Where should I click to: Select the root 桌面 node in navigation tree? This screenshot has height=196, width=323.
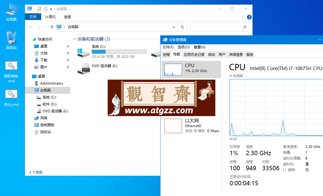click(x=41, y=76)
